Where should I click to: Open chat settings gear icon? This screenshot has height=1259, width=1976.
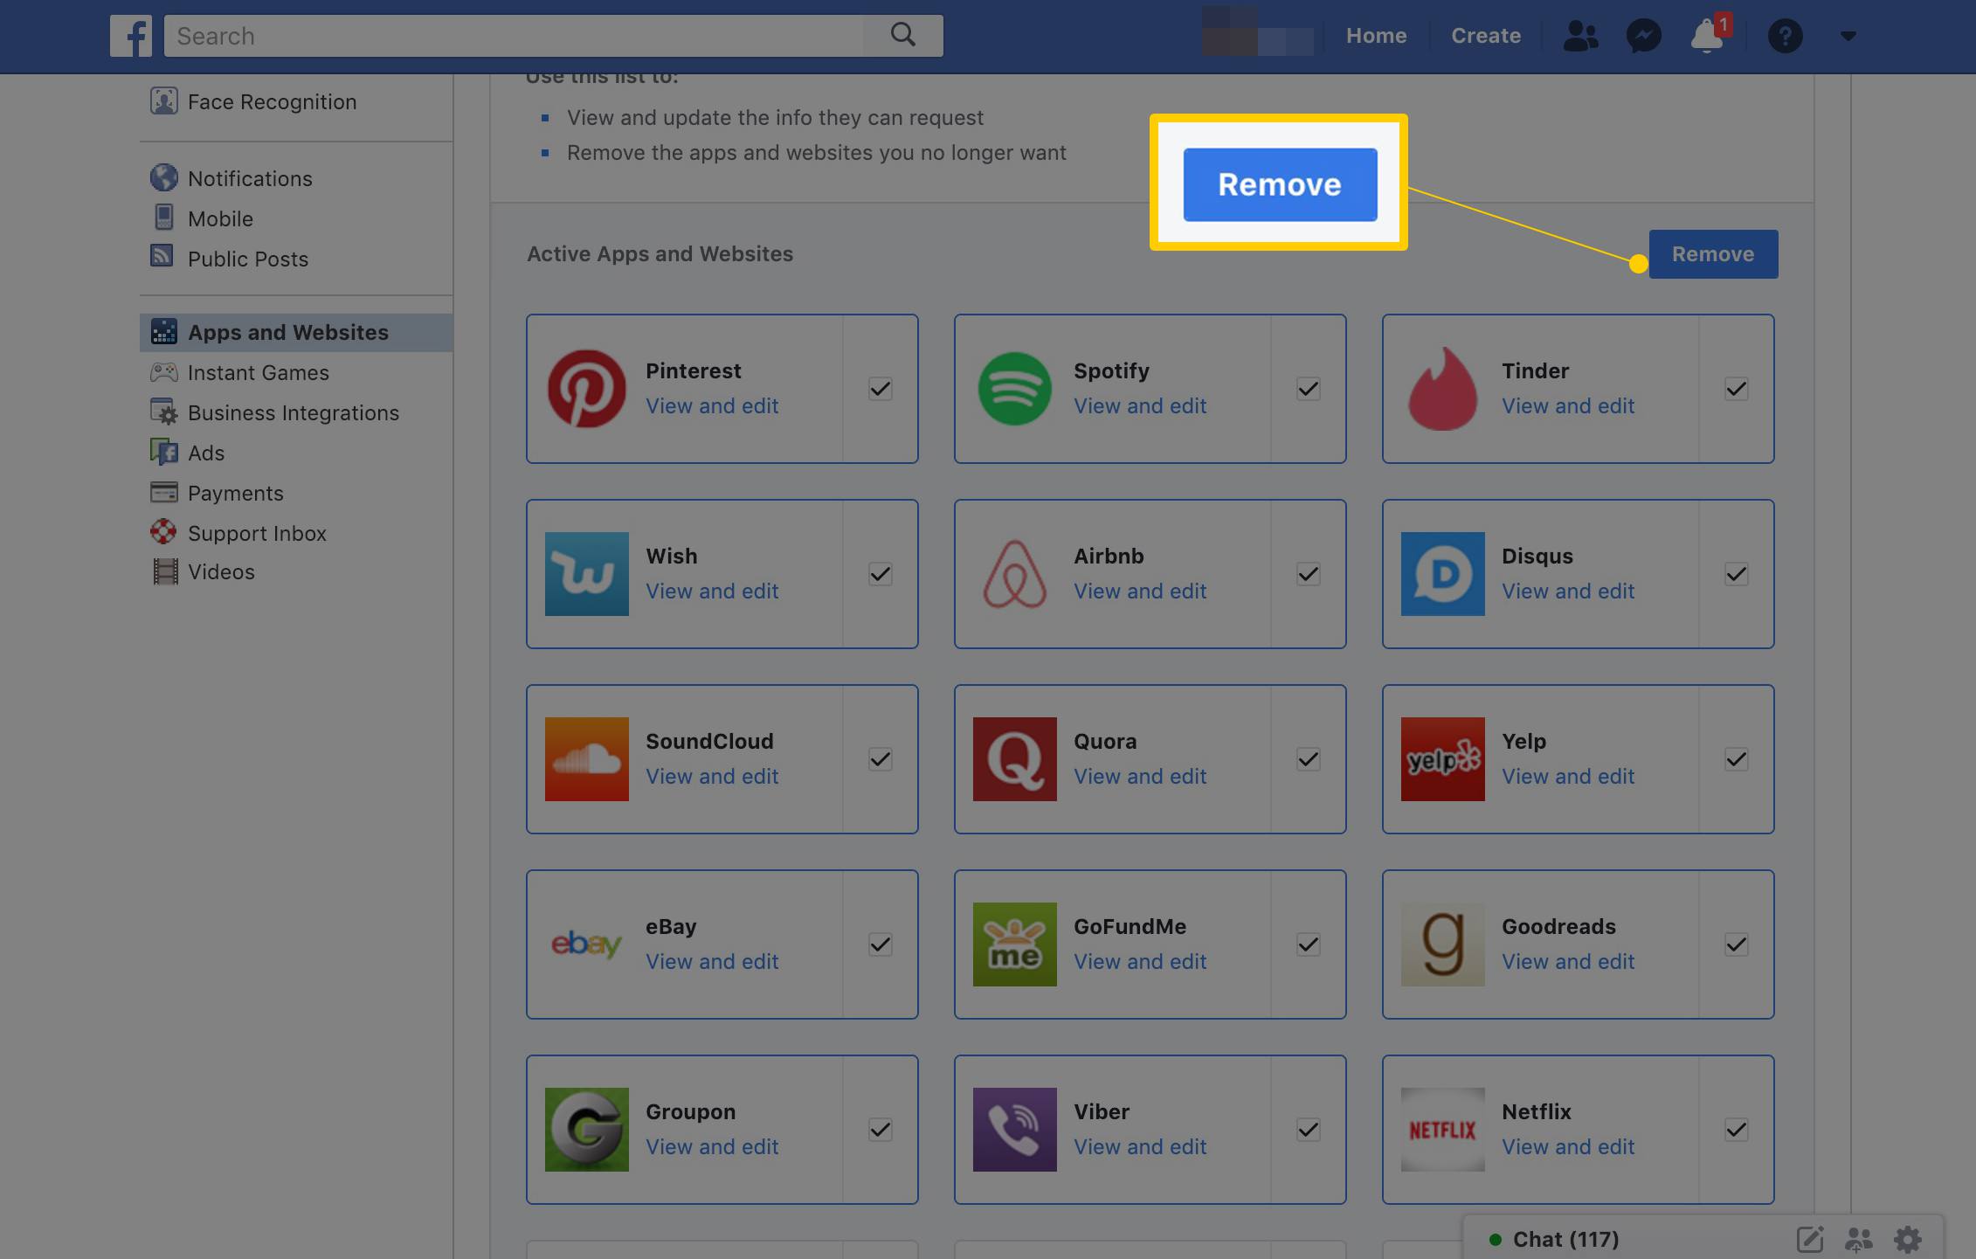tap(1908, 1239)
